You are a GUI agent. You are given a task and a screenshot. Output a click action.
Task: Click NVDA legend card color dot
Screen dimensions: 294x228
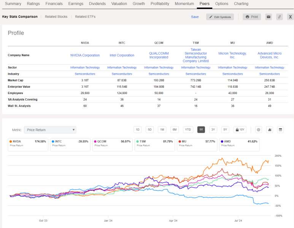coord(11,142)
